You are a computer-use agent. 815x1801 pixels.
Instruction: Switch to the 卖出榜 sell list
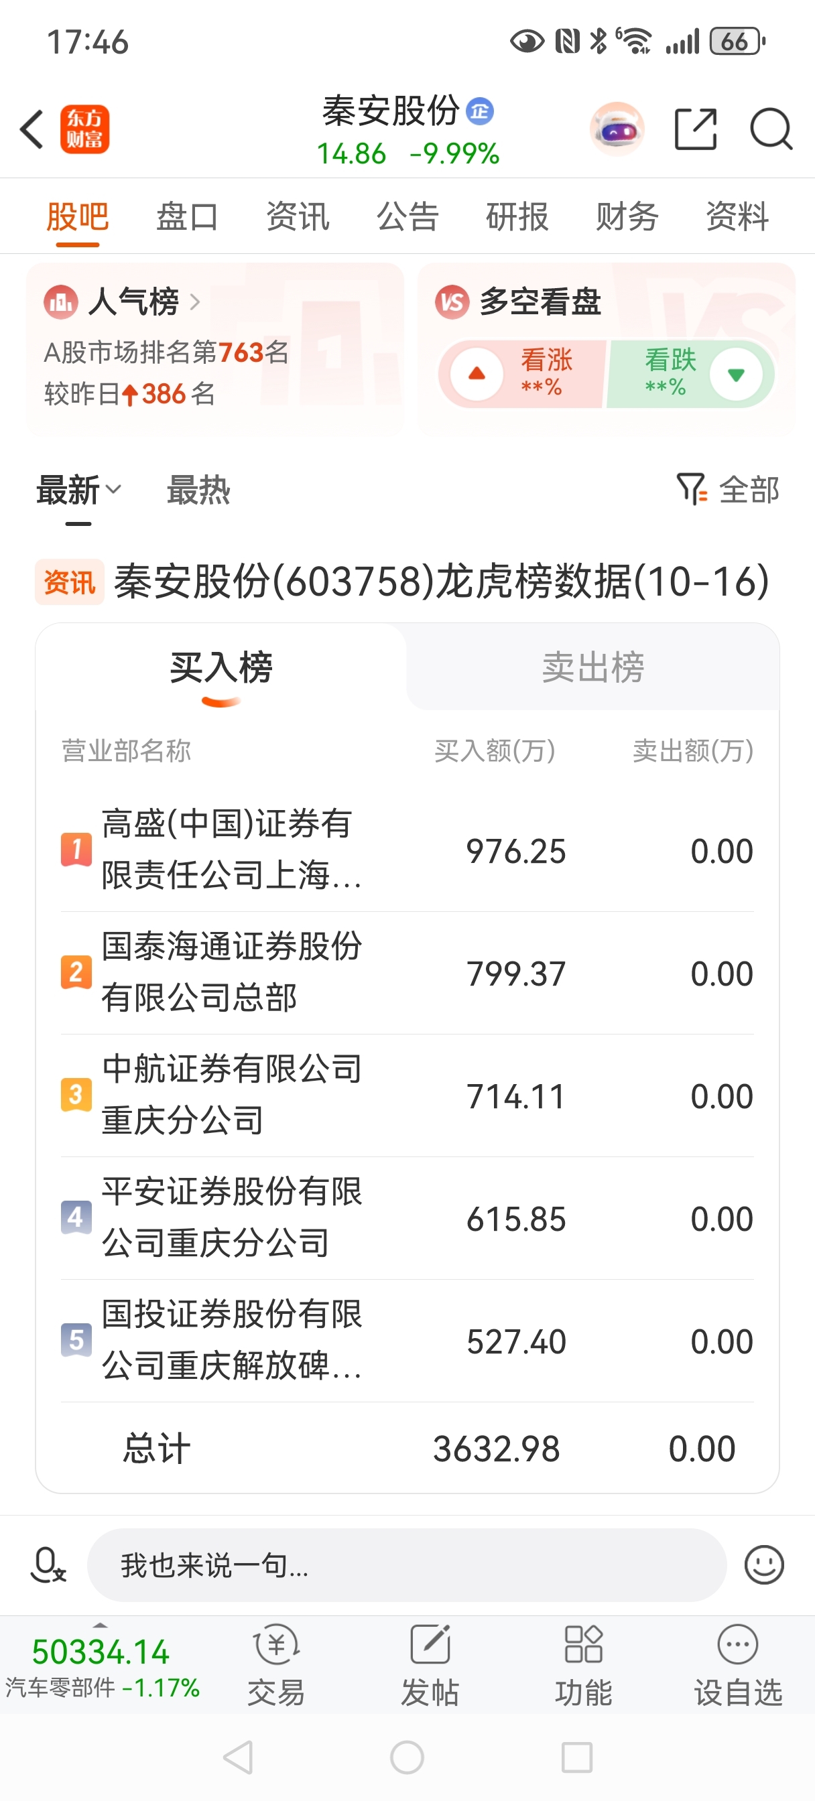[x=592, y=667]
